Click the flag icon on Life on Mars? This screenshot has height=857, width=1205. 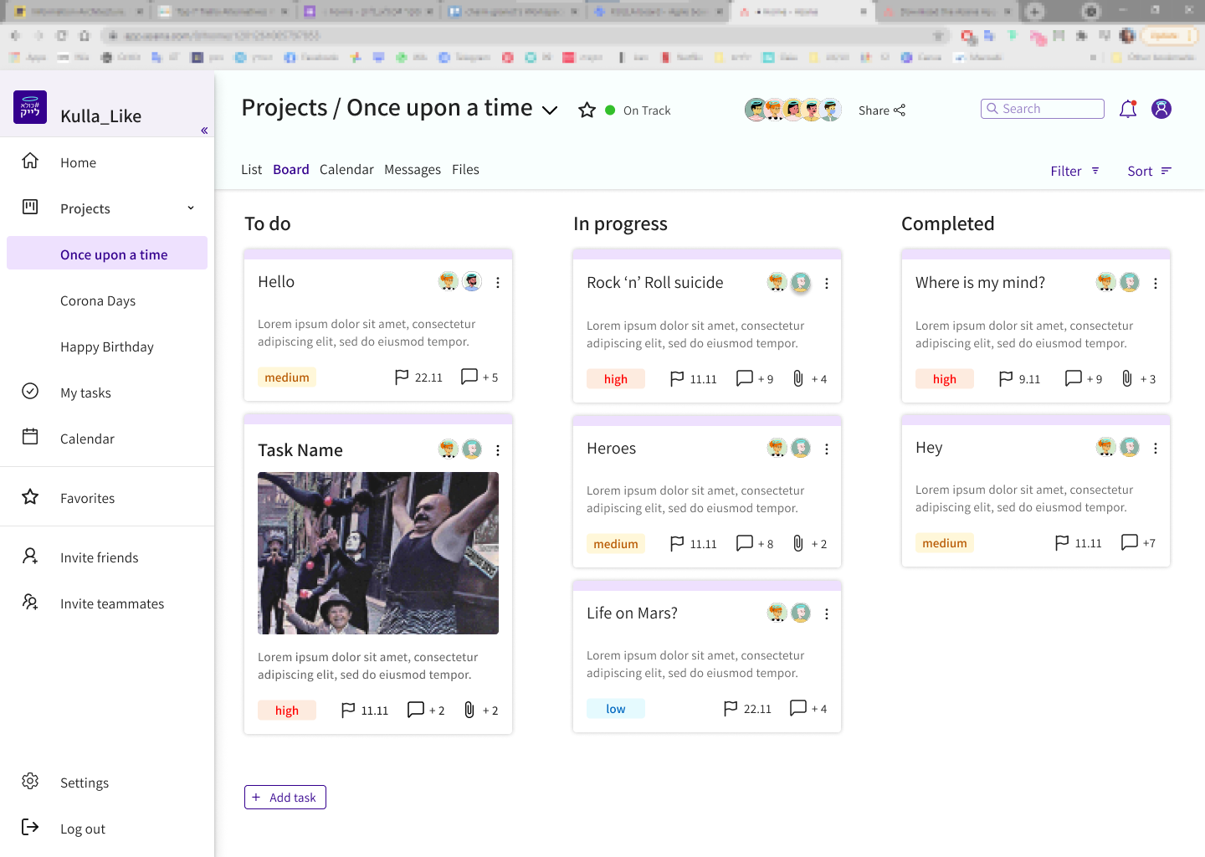(x=731, y=708)
